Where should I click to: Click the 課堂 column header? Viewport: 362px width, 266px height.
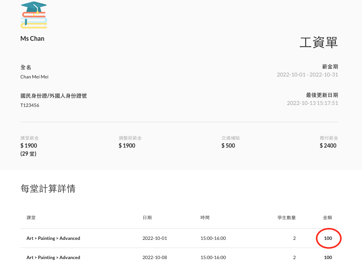[x=31, y=218]
